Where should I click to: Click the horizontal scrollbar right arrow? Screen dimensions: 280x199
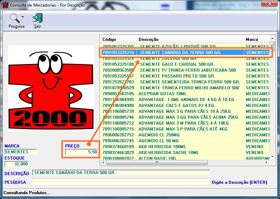click(x=267, y=163)
